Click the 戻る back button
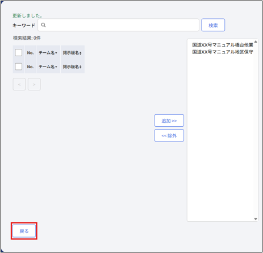This screenshot has width=263, height=253. tap(24, 231)
